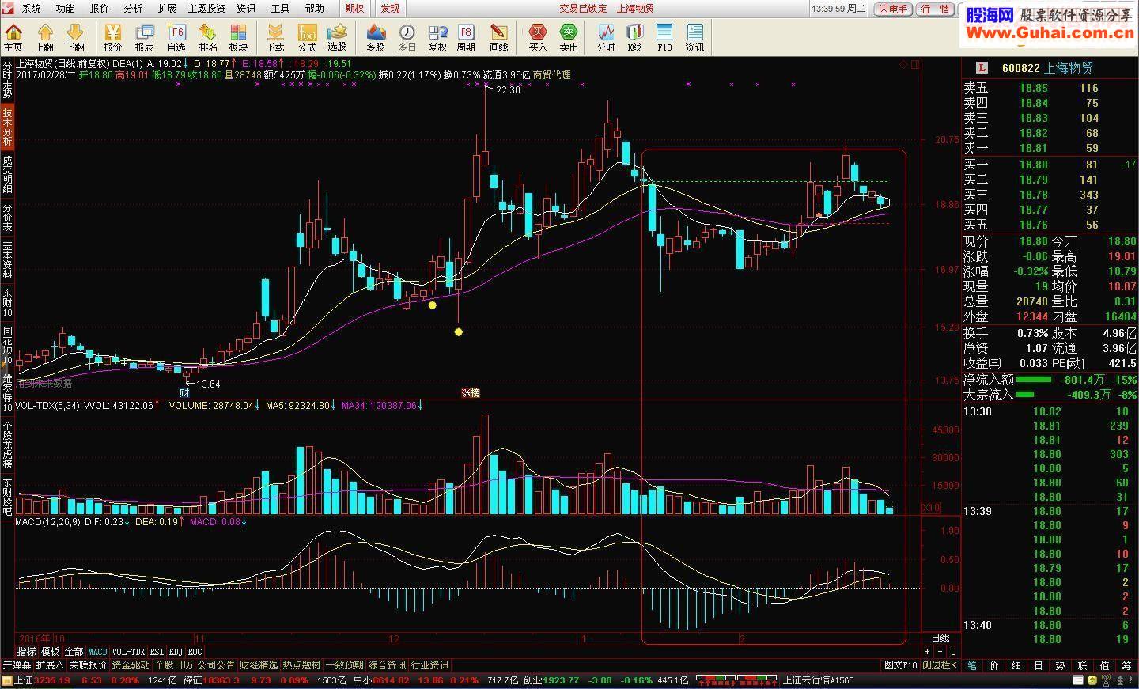Viewport: 1139px width, 689px height.
Task: Select the 笔 tick tab in right panel
Action: tap(971, 665)
